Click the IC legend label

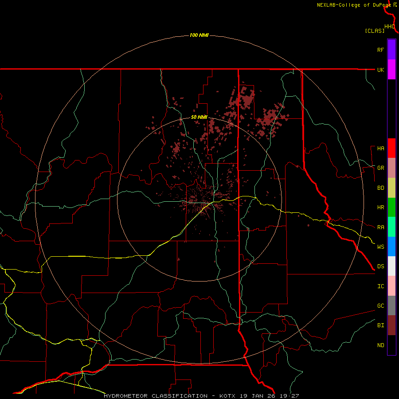(381, 286)
